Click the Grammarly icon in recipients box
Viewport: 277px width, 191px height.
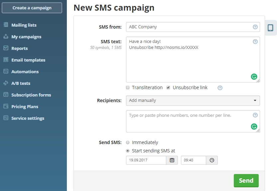click(x=254, y=126)
